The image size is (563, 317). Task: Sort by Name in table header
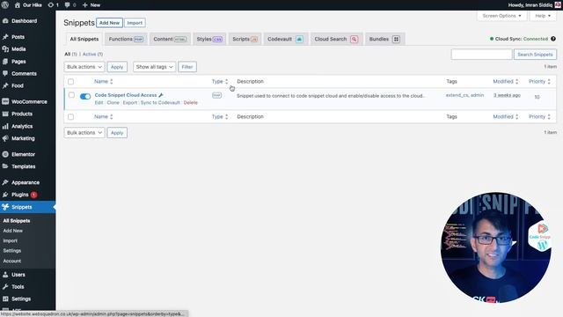coord(104,82)
